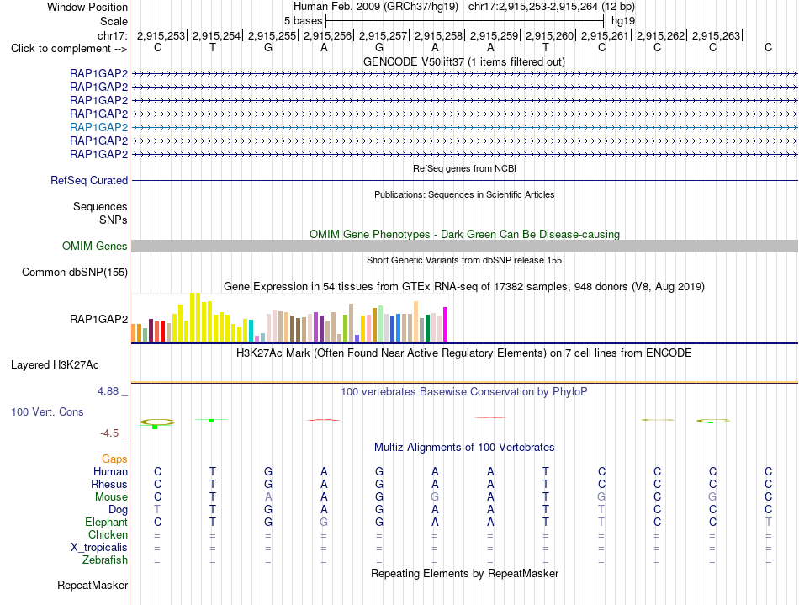This screenshot has height=605, width=799.
Task: Open the RefSeq Curated track label
Action: click(x=89, y=180)
